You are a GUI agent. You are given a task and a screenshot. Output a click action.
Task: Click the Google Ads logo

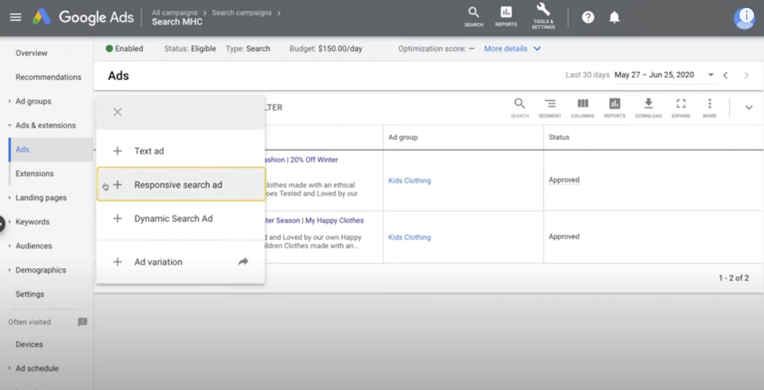(x=83, y=17)
